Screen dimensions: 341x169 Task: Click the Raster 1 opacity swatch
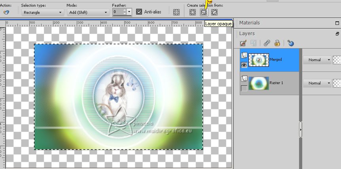click(337, 83)
